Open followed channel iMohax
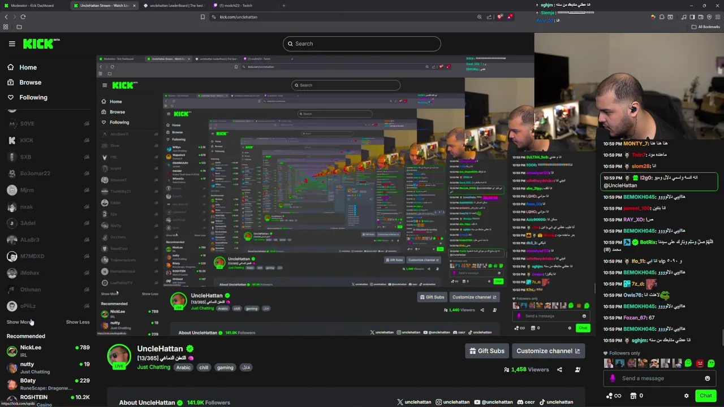Image resolution: width=724 pixels, height=407 pixels. (48, 273)
